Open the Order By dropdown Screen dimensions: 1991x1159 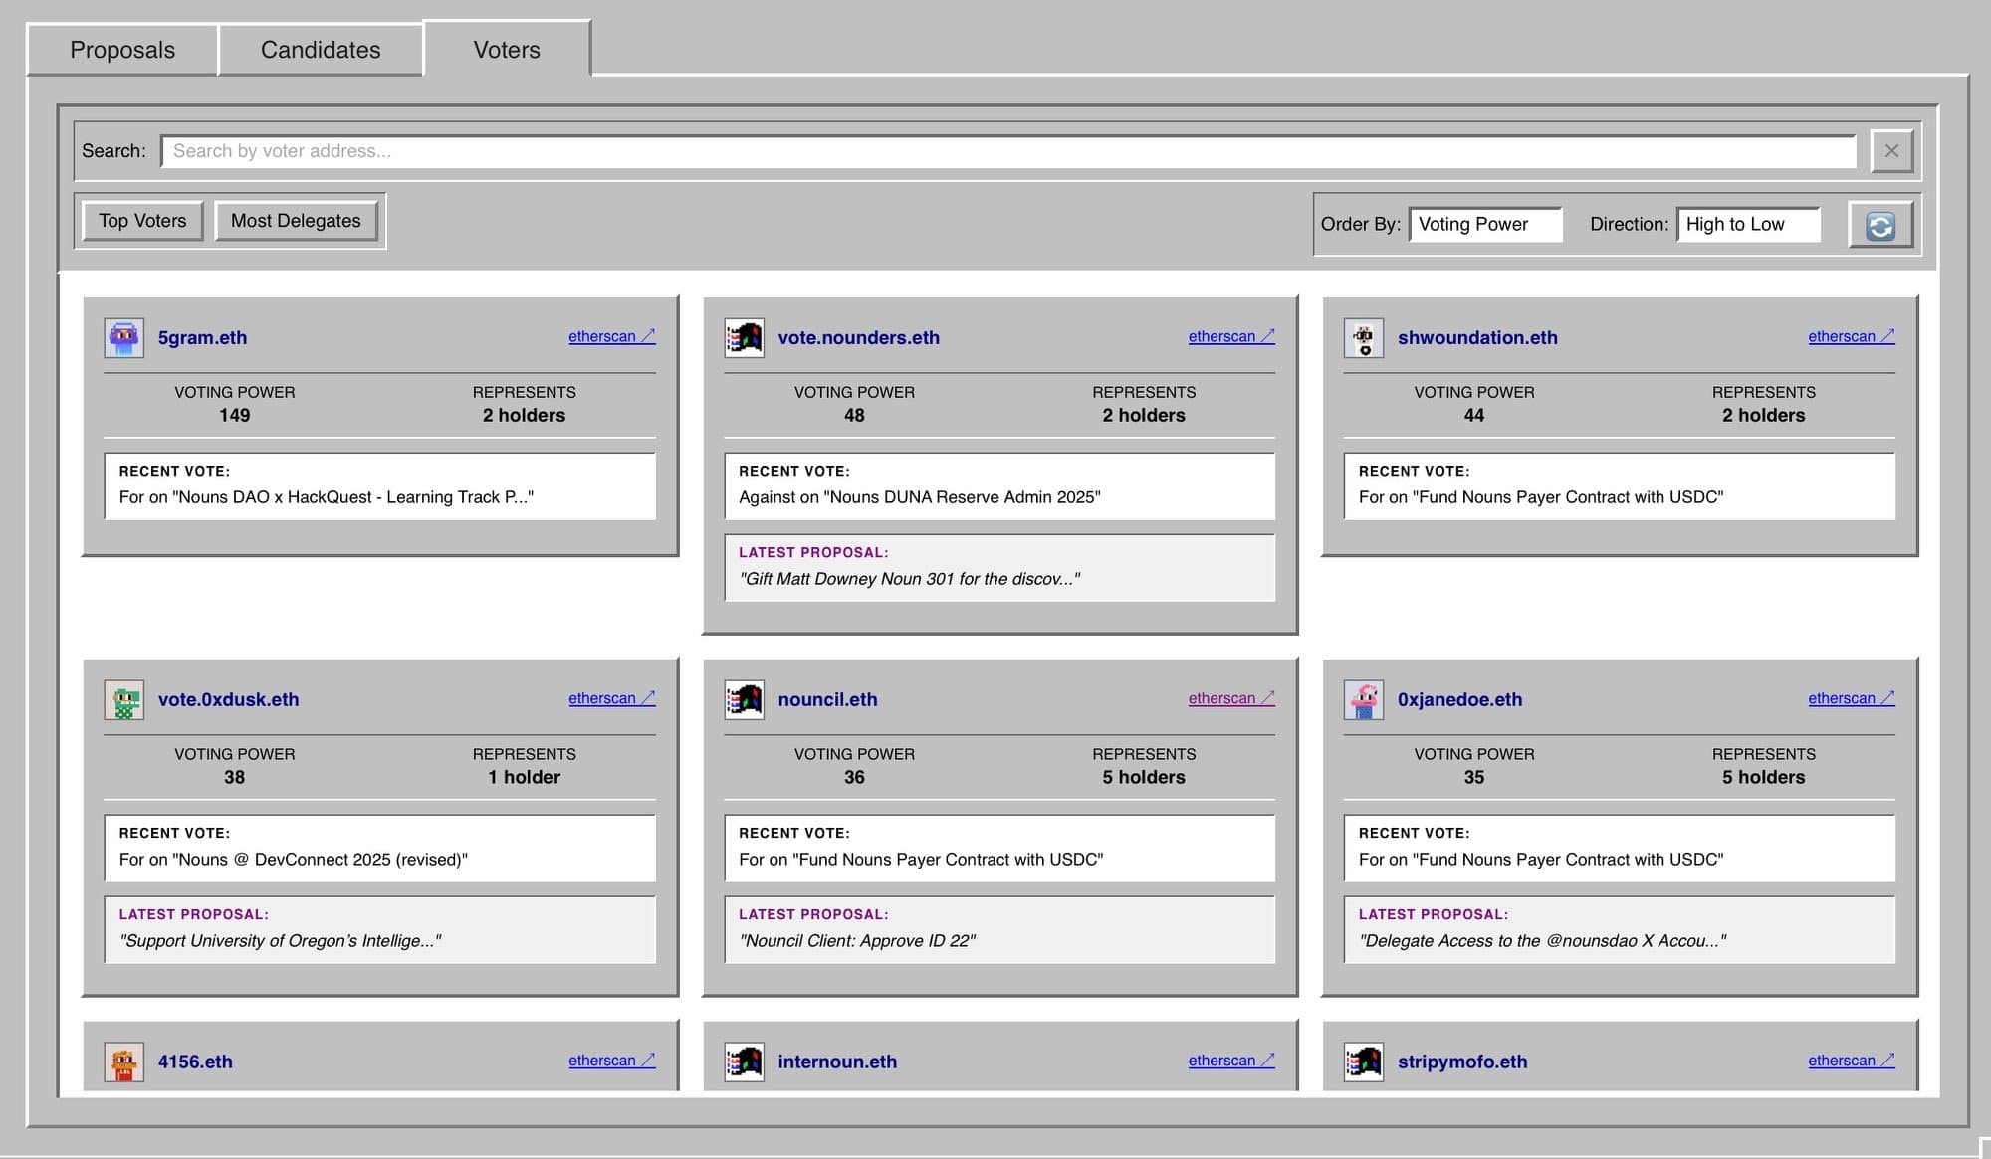[x=1485, y=224]
